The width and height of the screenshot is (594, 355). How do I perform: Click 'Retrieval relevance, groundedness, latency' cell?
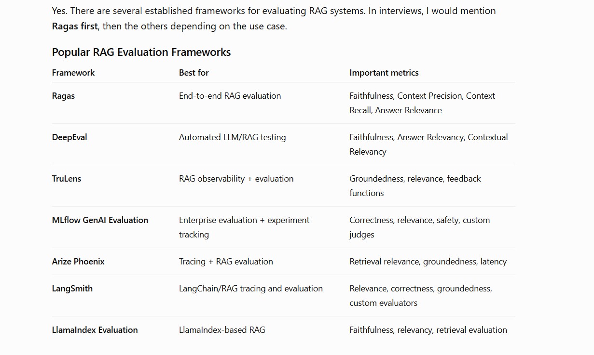(428, 262)
